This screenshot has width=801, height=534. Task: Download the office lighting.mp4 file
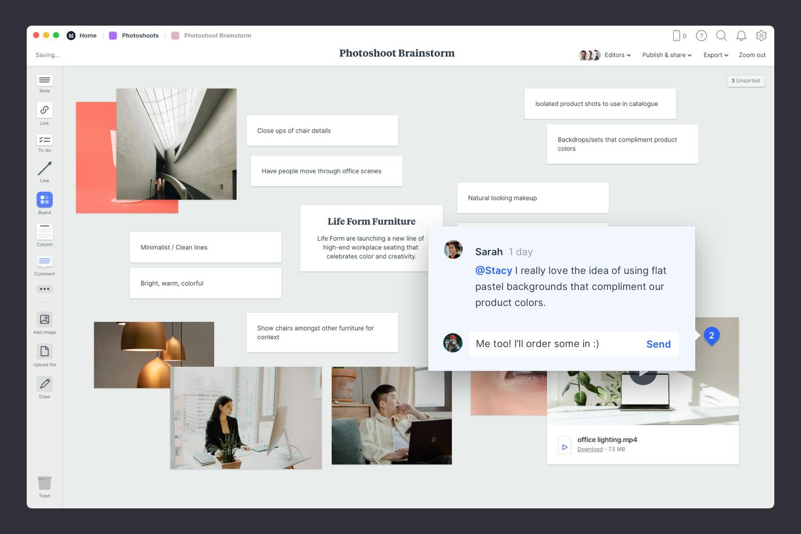click(x=590, y=449)
